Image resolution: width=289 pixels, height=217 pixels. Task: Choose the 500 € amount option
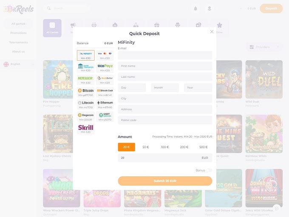point(203,147)
